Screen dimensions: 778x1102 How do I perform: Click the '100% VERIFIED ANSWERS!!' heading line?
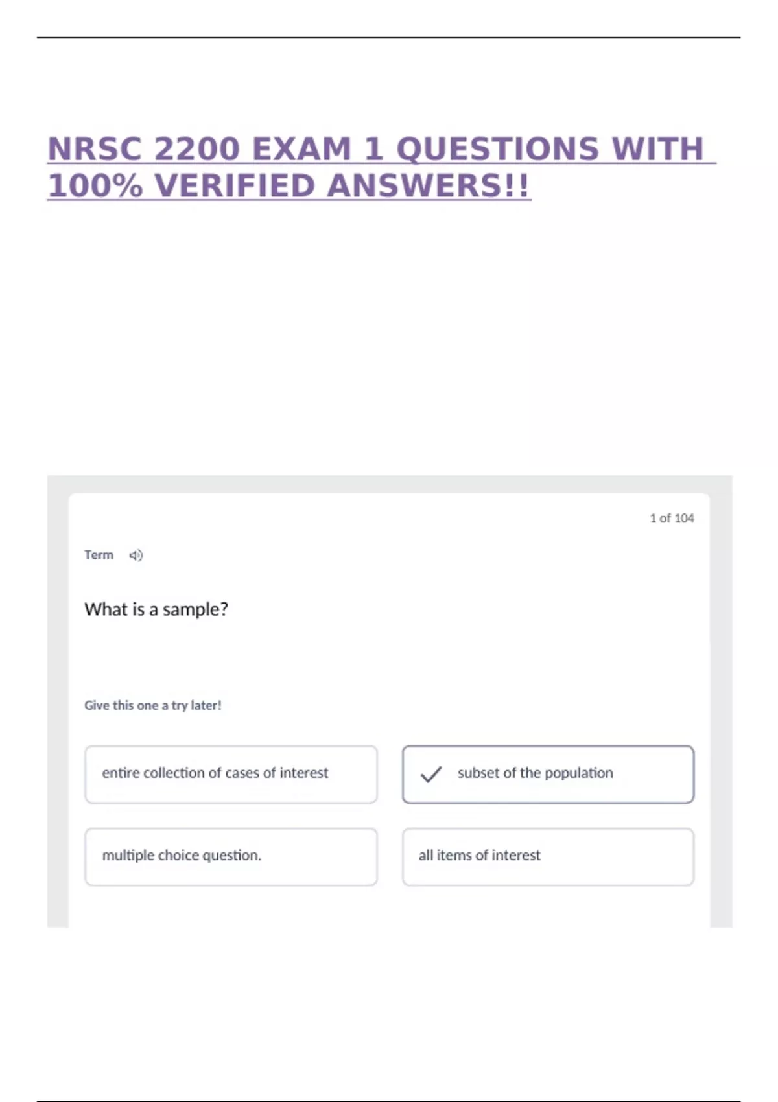[x=289, y=186]
